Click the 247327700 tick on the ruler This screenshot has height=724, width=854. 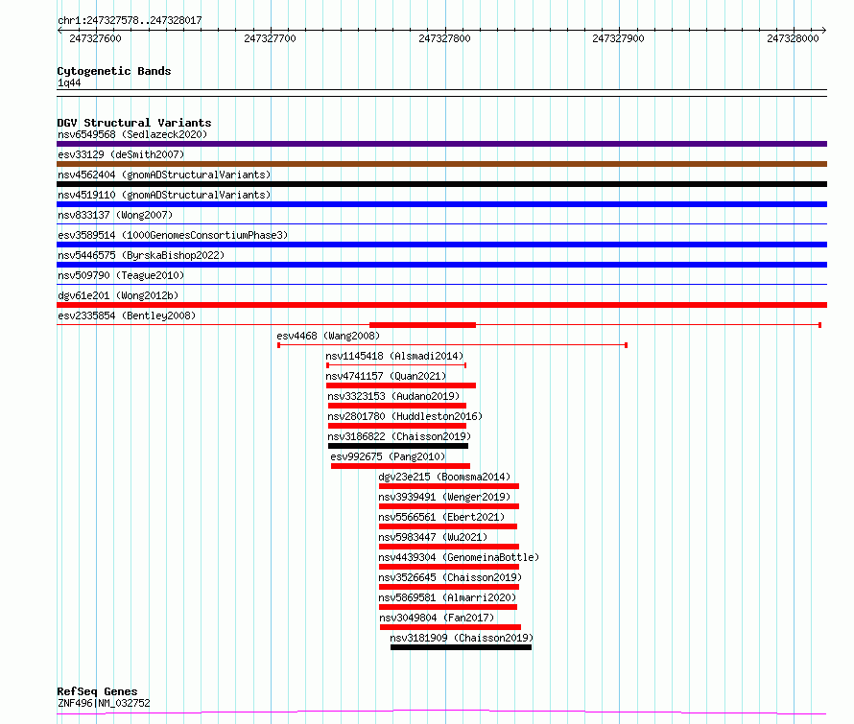pos(270,38)
